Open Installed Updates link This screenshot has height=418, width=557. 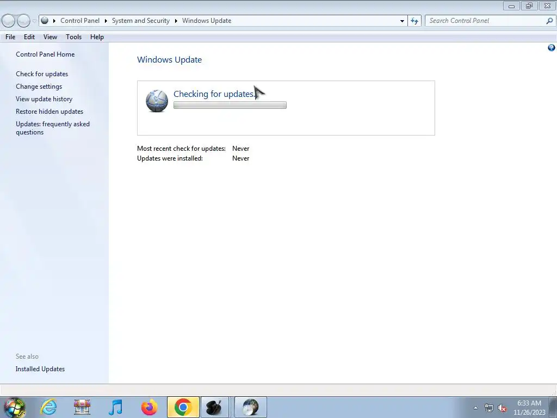tap(40, 369)
